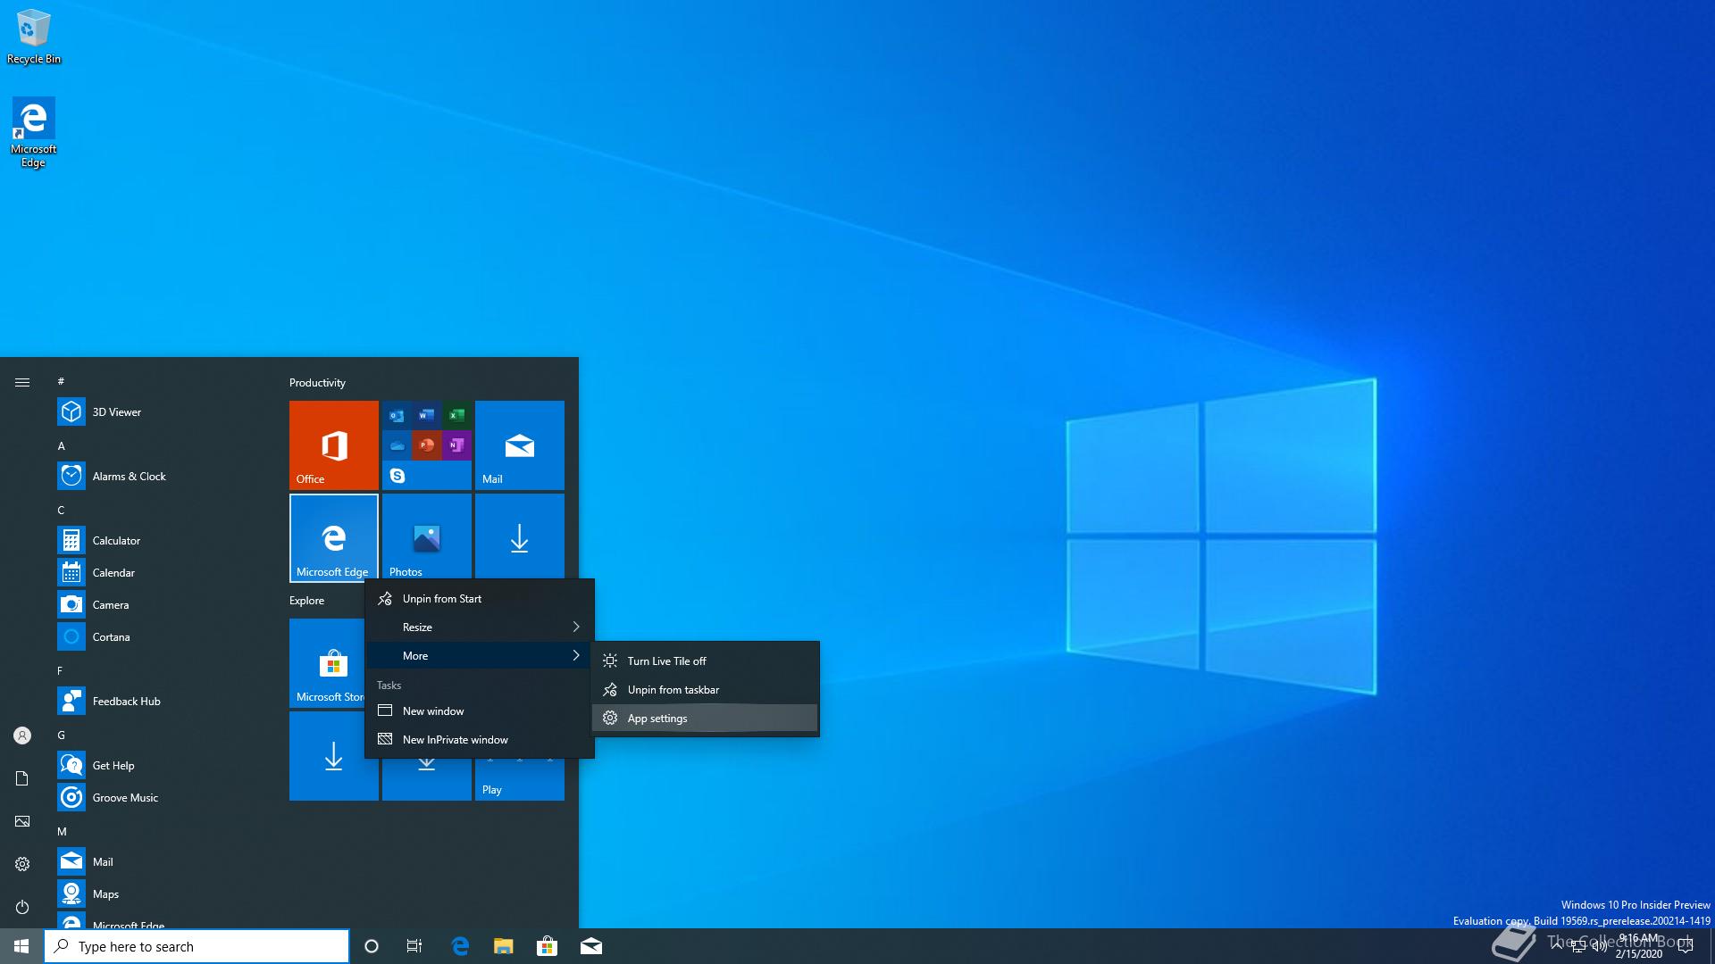Open the Action Center notification icon
Screen dimensions: 1715x964
pyautogui.click(x=1686, y=946)
